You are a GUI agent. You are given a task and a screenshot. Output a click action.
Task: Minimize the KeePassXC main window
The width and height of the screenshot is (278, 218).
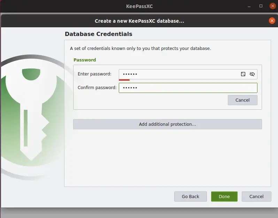pyautogui.click(x=249, y=6)
